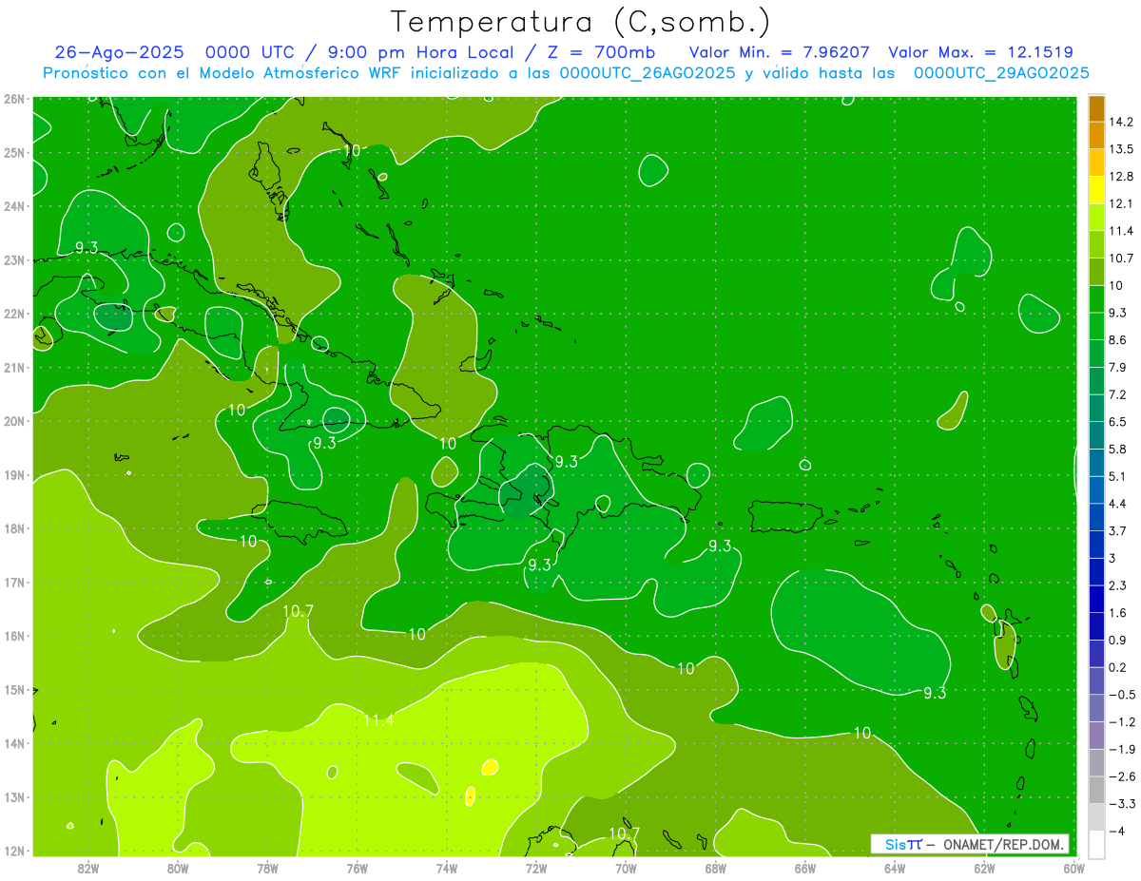Viewport: 1141px width, 881px height.
Task: Click the 14.2 legend value
Action: pos(1123,122)
